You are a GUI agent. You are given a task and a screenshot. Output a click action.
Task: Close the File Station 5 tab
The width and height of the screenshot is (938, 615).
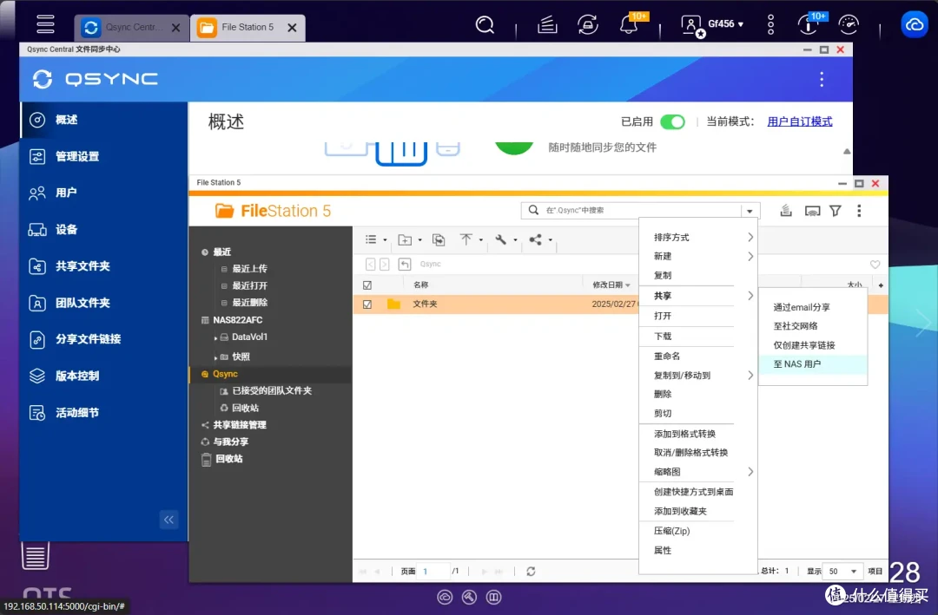coord(292,28)
